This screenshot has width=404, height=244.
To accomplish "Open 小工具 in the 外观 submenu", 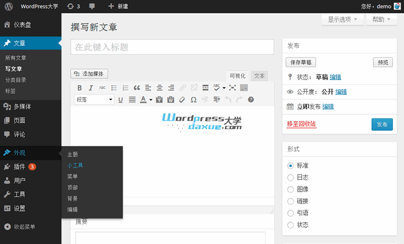I will point(75,166).
